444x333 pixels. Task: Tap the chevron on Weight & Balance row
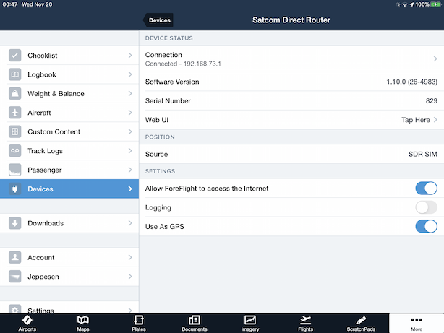point(130,93)
